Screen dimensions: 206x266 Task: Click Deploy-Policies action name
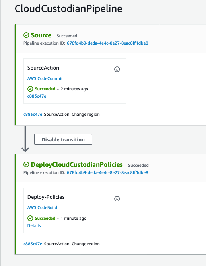(46, 197)
